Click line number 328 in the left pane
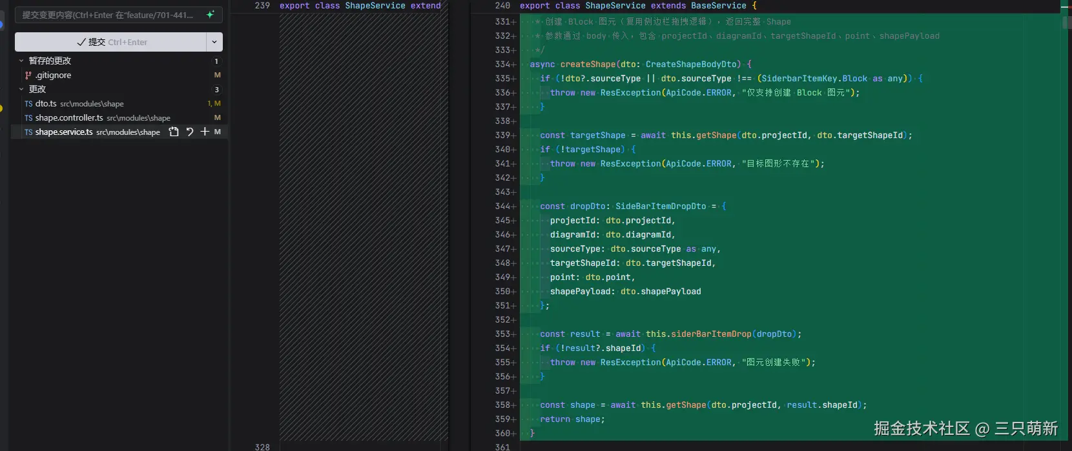This screenshot has height=451, width=1072. 262,446
